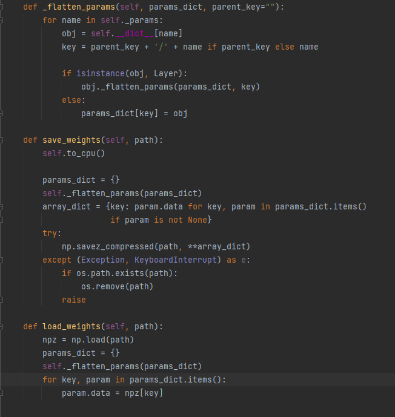Click os.path.exists(path) condition
Screen dimensions: 395x417
(x=125, y=273)
